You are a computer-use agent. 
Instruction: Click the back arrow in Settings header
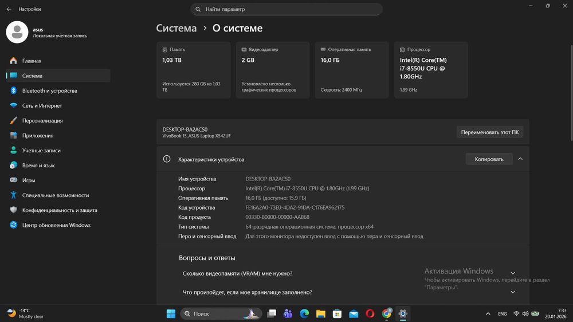click(9, 9)
